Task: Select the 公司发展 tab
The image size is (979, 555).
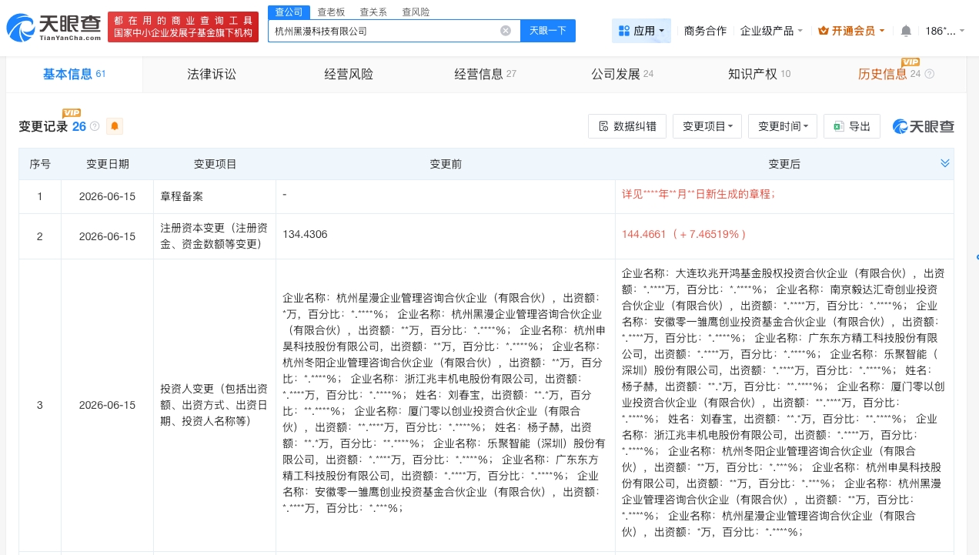Action: coord(623,74)
